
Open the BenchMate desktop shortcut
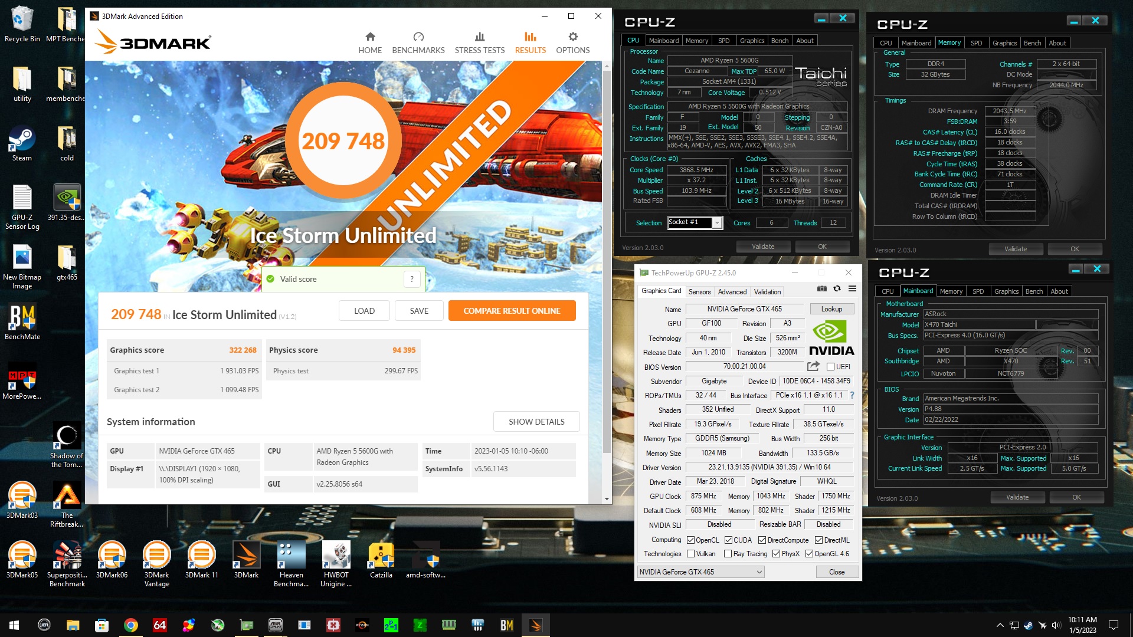(x=22, y=323)
